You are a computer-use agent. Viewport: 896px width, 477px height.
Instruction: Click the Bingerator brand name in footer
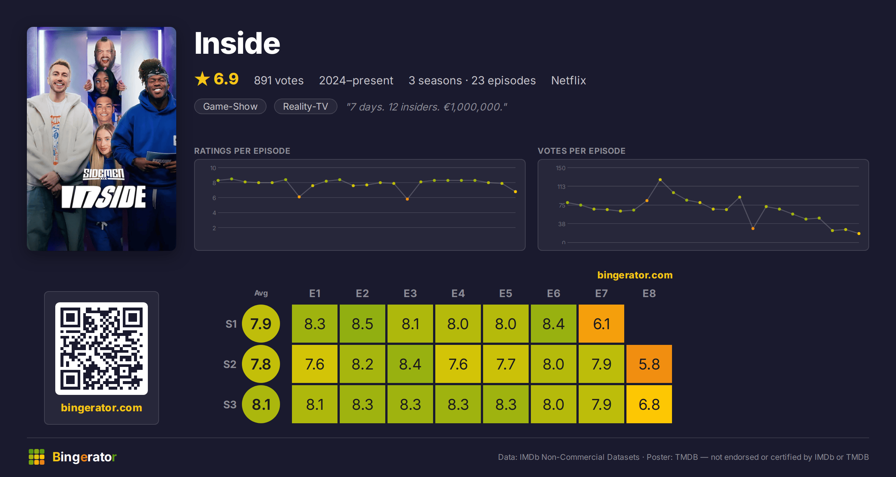[84, 457]
